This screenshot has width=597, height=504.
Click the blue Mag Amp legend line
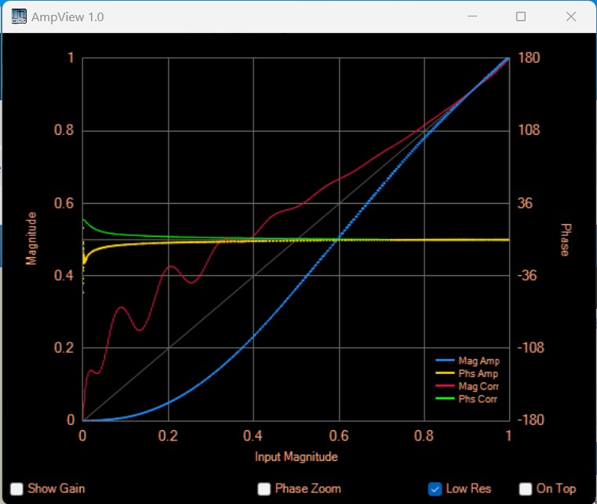click(x=445, y=361)
